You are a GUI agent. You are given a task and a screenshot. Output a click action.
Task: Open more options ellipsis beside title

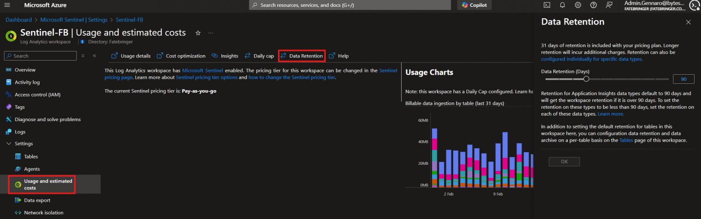tap(210, 33)
